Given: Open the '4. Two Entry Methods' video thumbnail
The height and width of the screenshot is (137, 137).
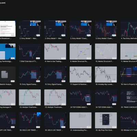Looking at the screenshot, I should point(129,29).
